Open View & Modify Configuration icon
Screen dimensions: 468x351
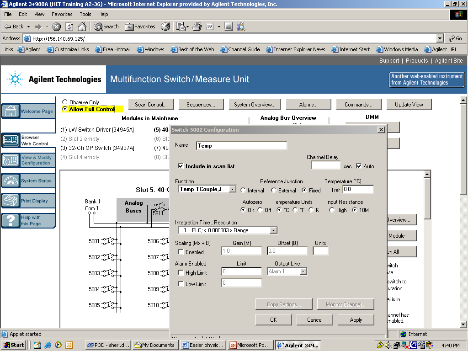(x=11, y=160)
